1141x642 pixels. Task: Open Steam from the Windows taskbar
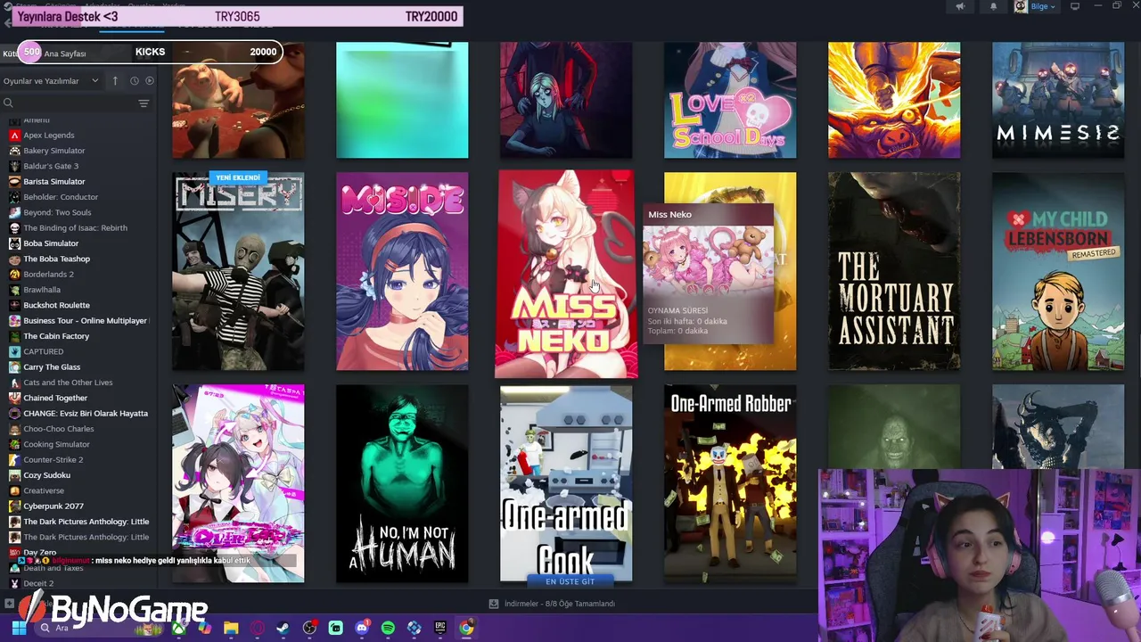pyautogui.click(x=283, y=628)
